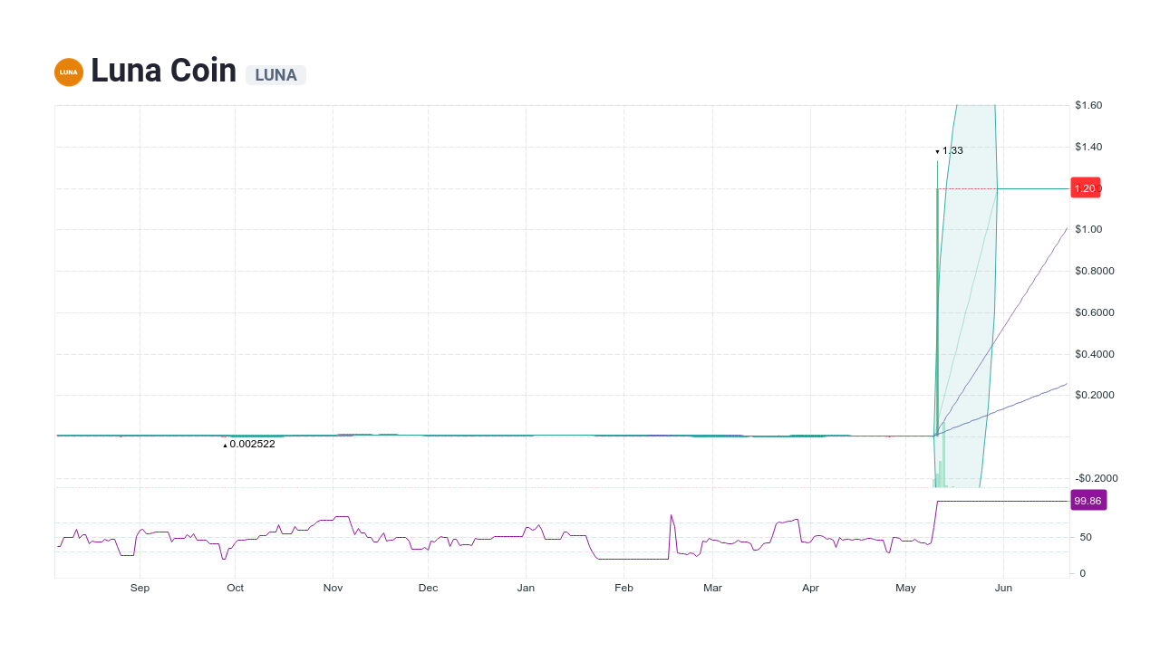Click the LUNA ticker badge
Viewport: 1160px width, 652px height.
[x=275, y=75]
